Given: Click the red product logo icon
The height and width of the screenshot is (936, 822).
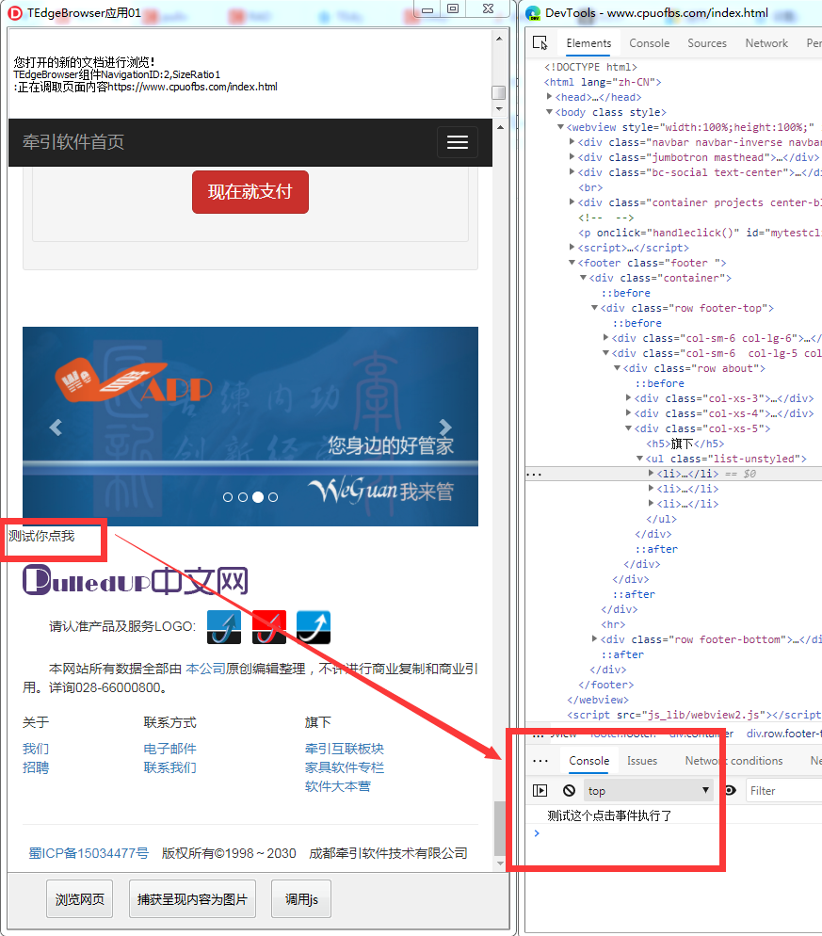Looking at the screenshot, I should click(x=268, y=627).
